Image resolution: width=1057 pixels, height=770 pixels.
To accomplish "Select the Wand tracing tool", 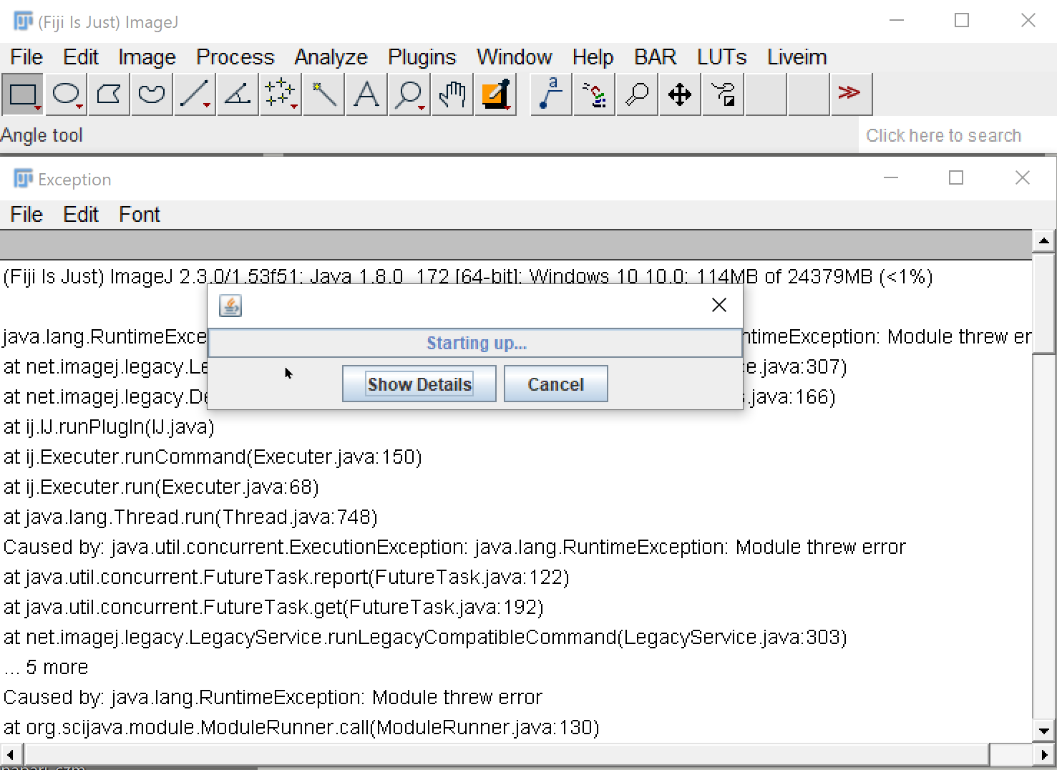I will (323, 94).
